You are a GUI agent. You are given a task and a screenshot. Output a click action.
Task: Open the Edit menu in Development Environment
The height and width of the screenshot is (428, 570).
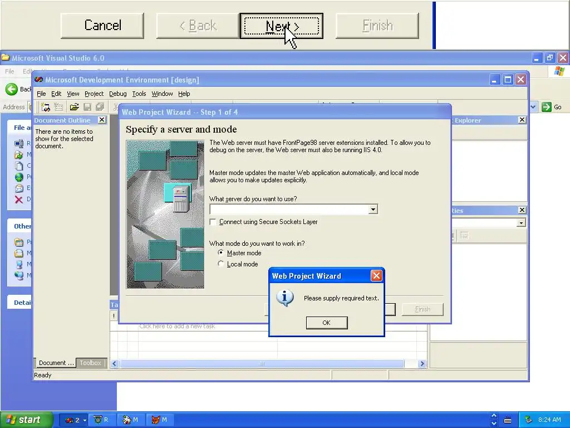(x=56, y=94)
